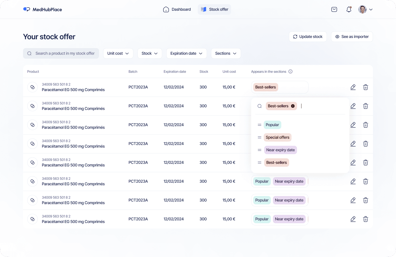Grab the drag handle beside Near expiry date option

260,150
